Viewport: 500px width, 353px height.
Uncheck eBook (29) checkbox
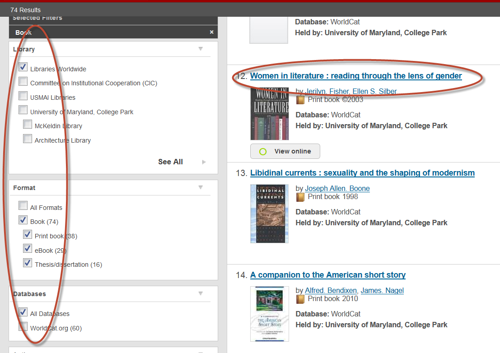pos(28,249)
